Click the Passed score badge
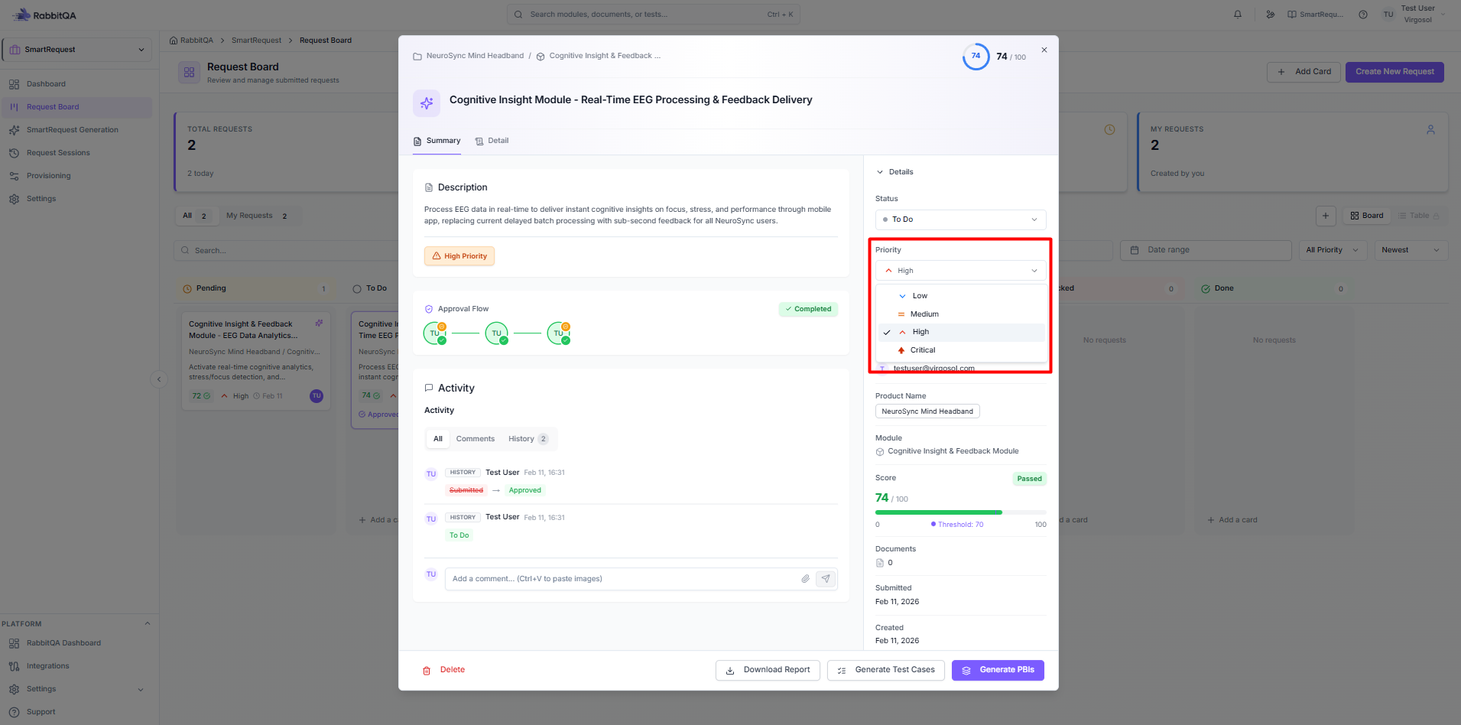Viewport: 1461px width, 725px height. point(1029,479)
